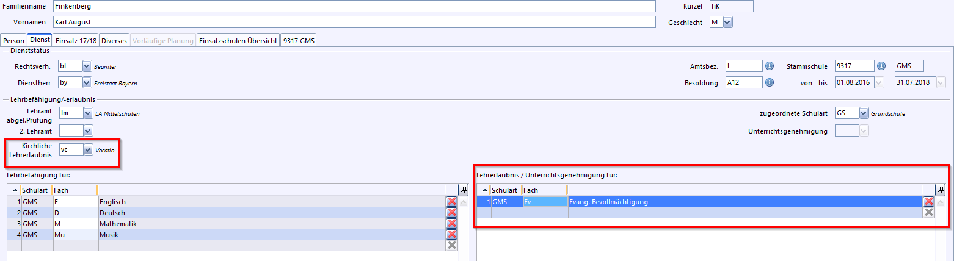Delete the Mathematik row using red X

click(452, 224)
